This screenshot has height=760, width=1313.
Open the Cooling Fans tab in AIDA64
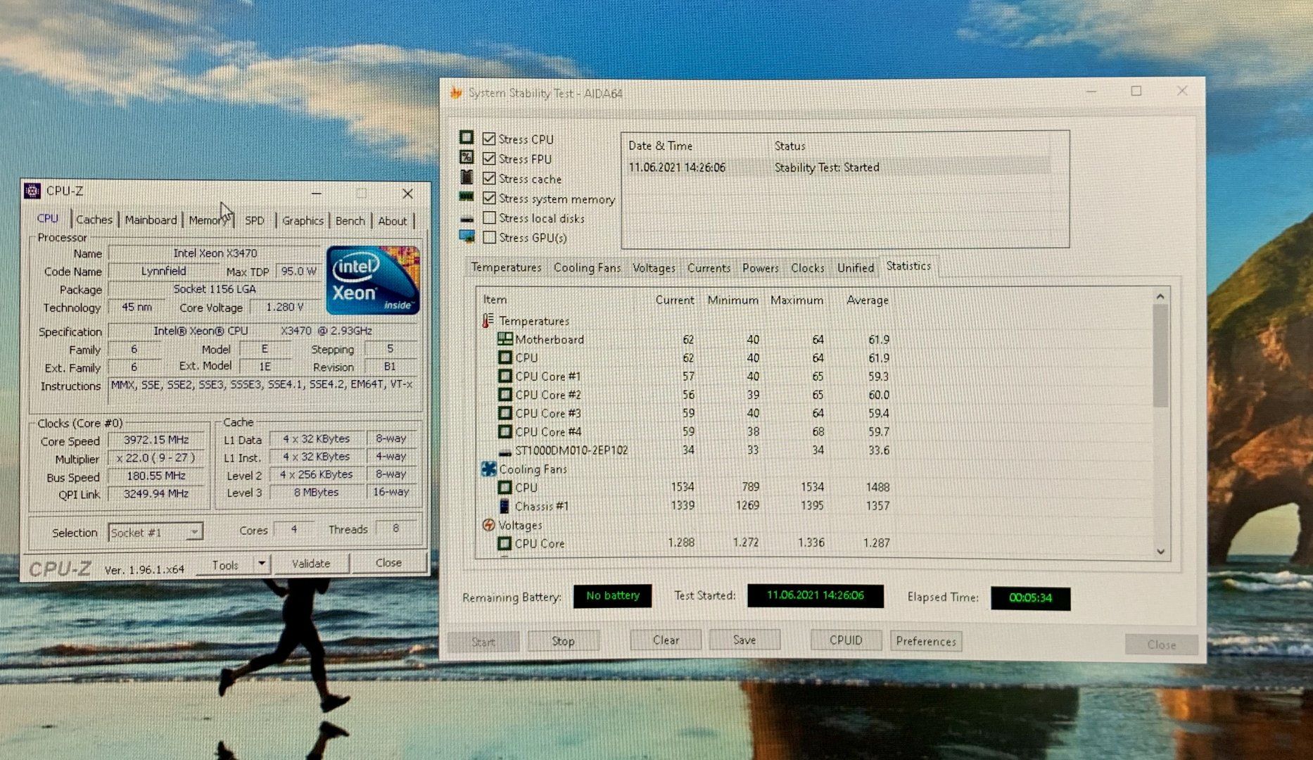(587, 267)
